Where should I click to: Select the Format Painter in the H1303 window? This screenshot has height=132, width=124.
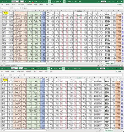pos(35,68)
